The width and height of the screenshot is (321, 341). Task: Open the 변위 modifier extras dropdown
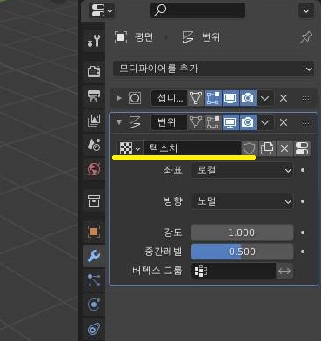tap(264, 122)
